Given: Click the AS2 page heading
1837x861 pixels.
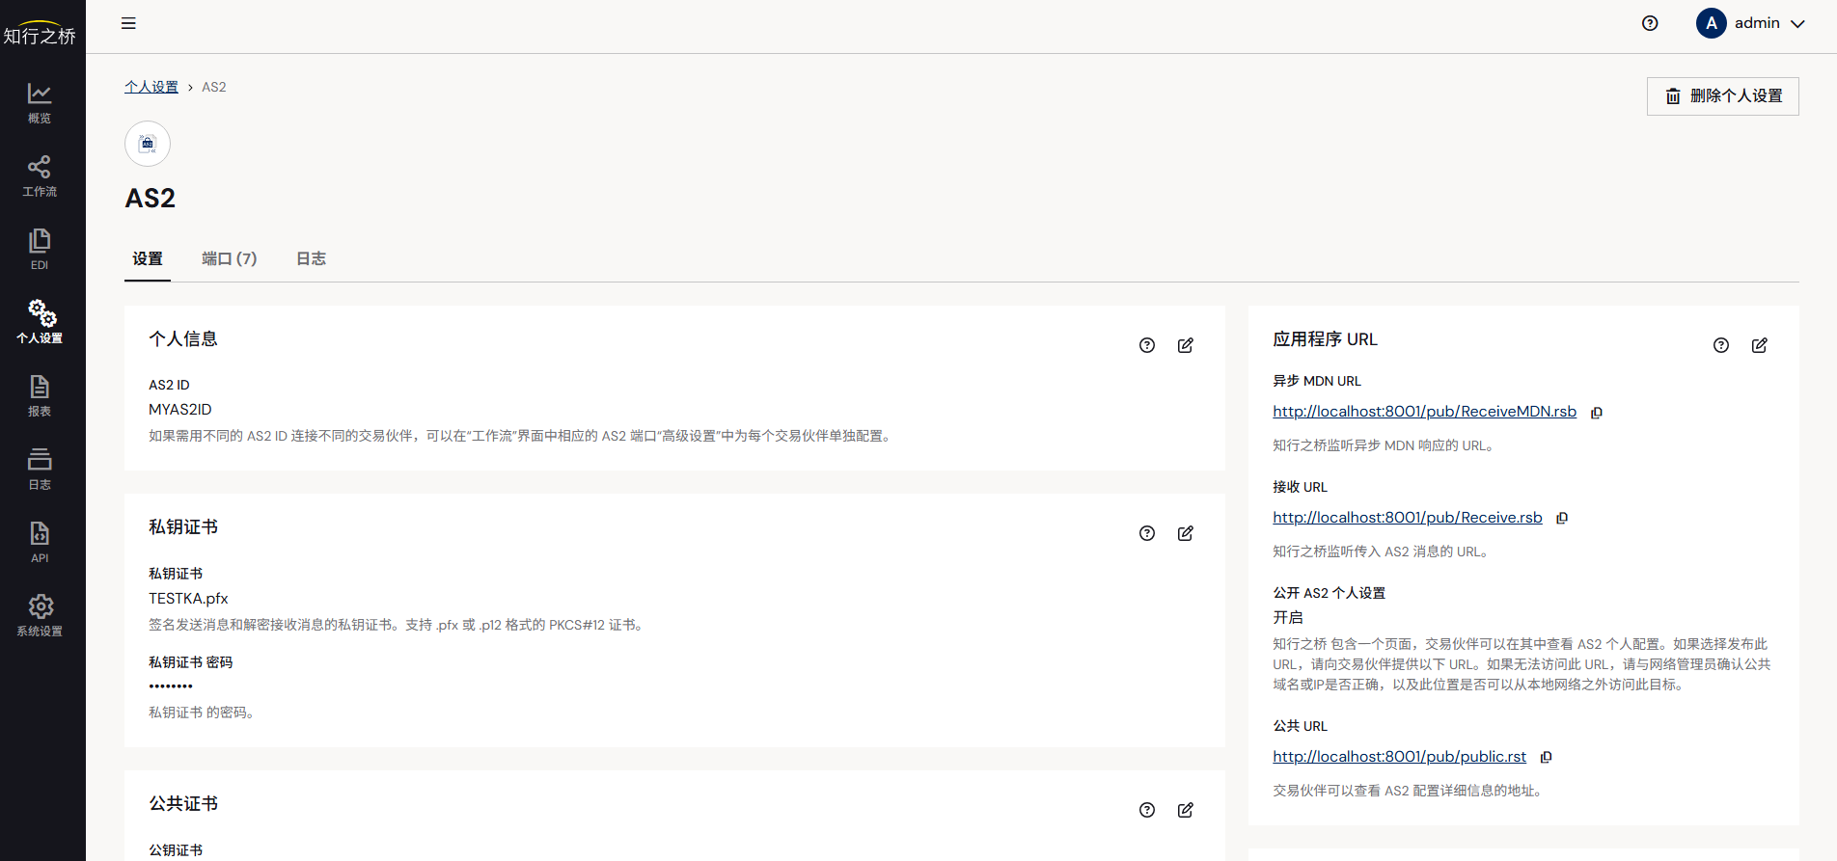Looking at the screenshot, I should pos(151,199).
